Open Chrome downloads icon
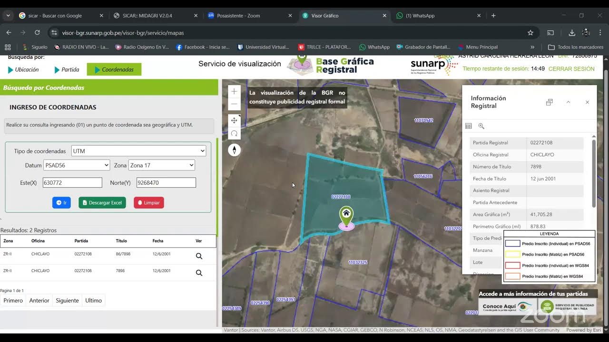This screenshot has height=342, width=609. coord(572,33)
